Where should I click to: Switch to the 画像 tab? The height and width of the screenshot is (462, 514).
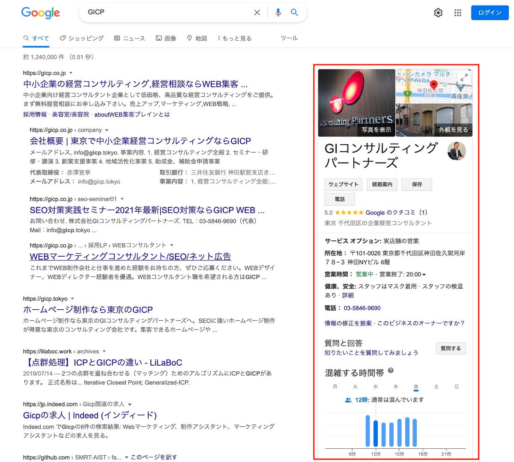click(166, 38)
